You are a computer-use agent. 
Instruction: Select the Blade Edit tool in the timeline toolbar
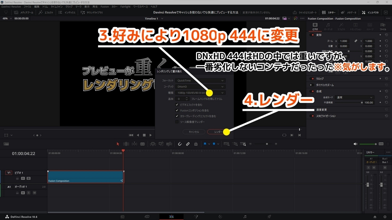(142, 144)
